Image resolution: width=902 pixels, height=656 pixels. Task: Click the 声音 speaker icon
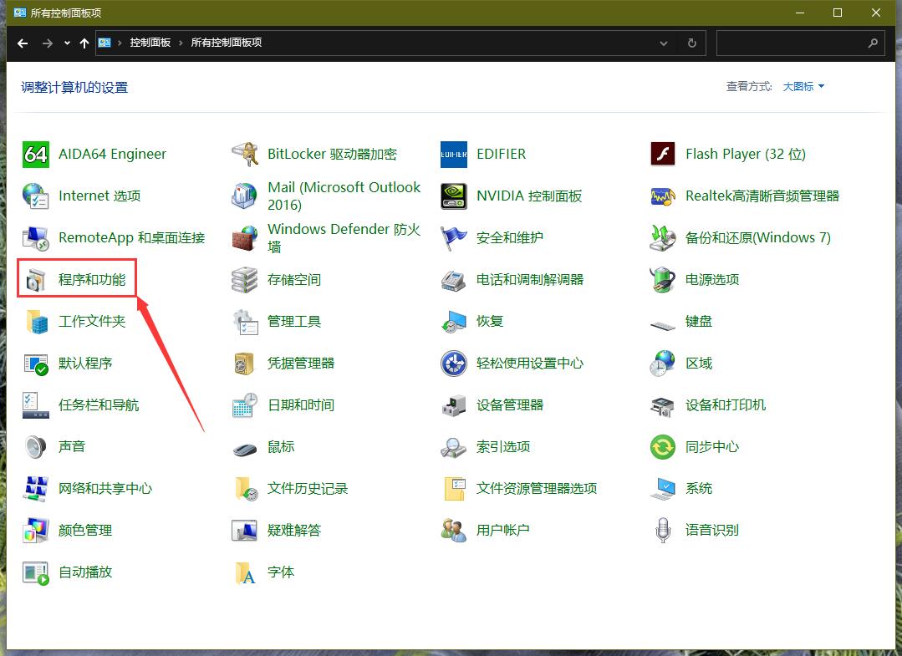pyautogui.click(x=36, y=447)
